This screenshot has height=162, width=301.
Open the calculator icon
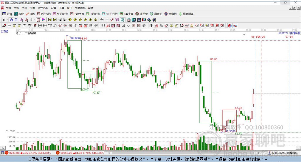pyautogui.click(x=134, y=20)
